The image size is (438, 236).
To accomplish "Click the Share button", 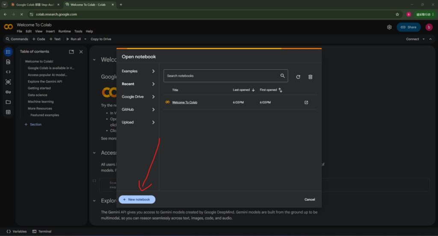I will [408, 27].
